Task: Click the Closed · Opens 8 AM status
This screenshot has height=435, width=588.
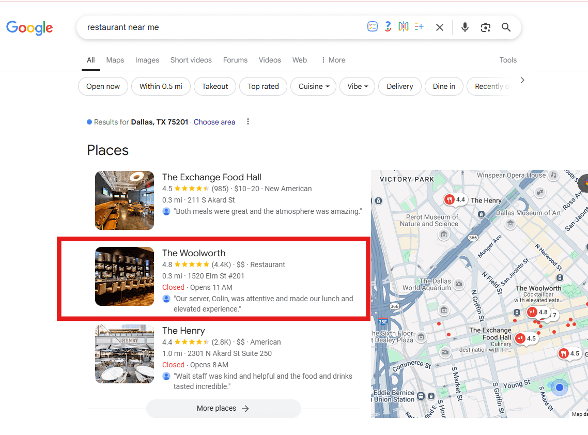Action: (195, 365)
